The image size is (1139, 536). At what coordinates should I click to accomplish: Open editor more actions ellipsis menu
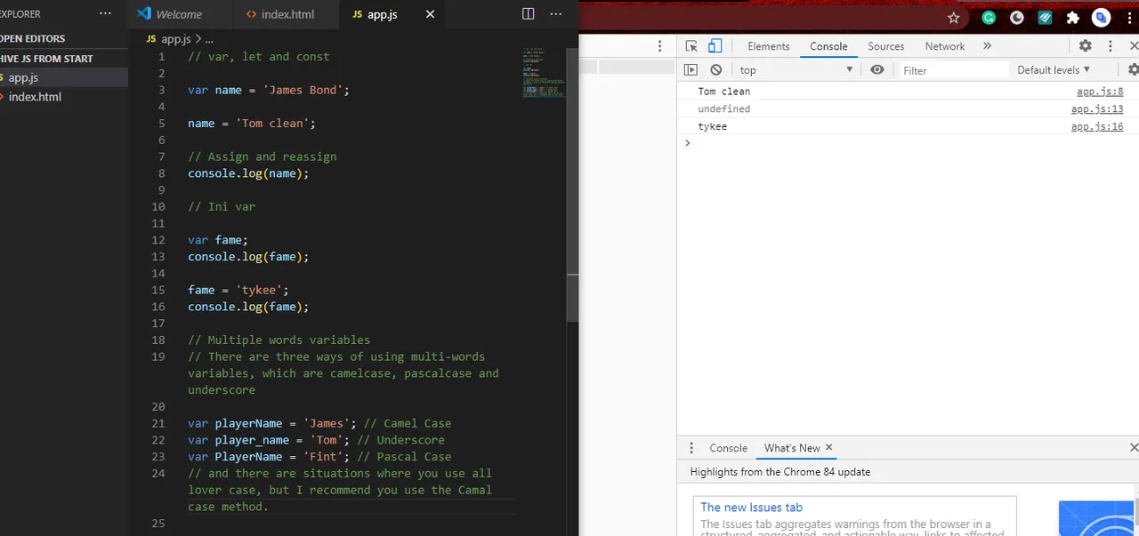point(556,14)
